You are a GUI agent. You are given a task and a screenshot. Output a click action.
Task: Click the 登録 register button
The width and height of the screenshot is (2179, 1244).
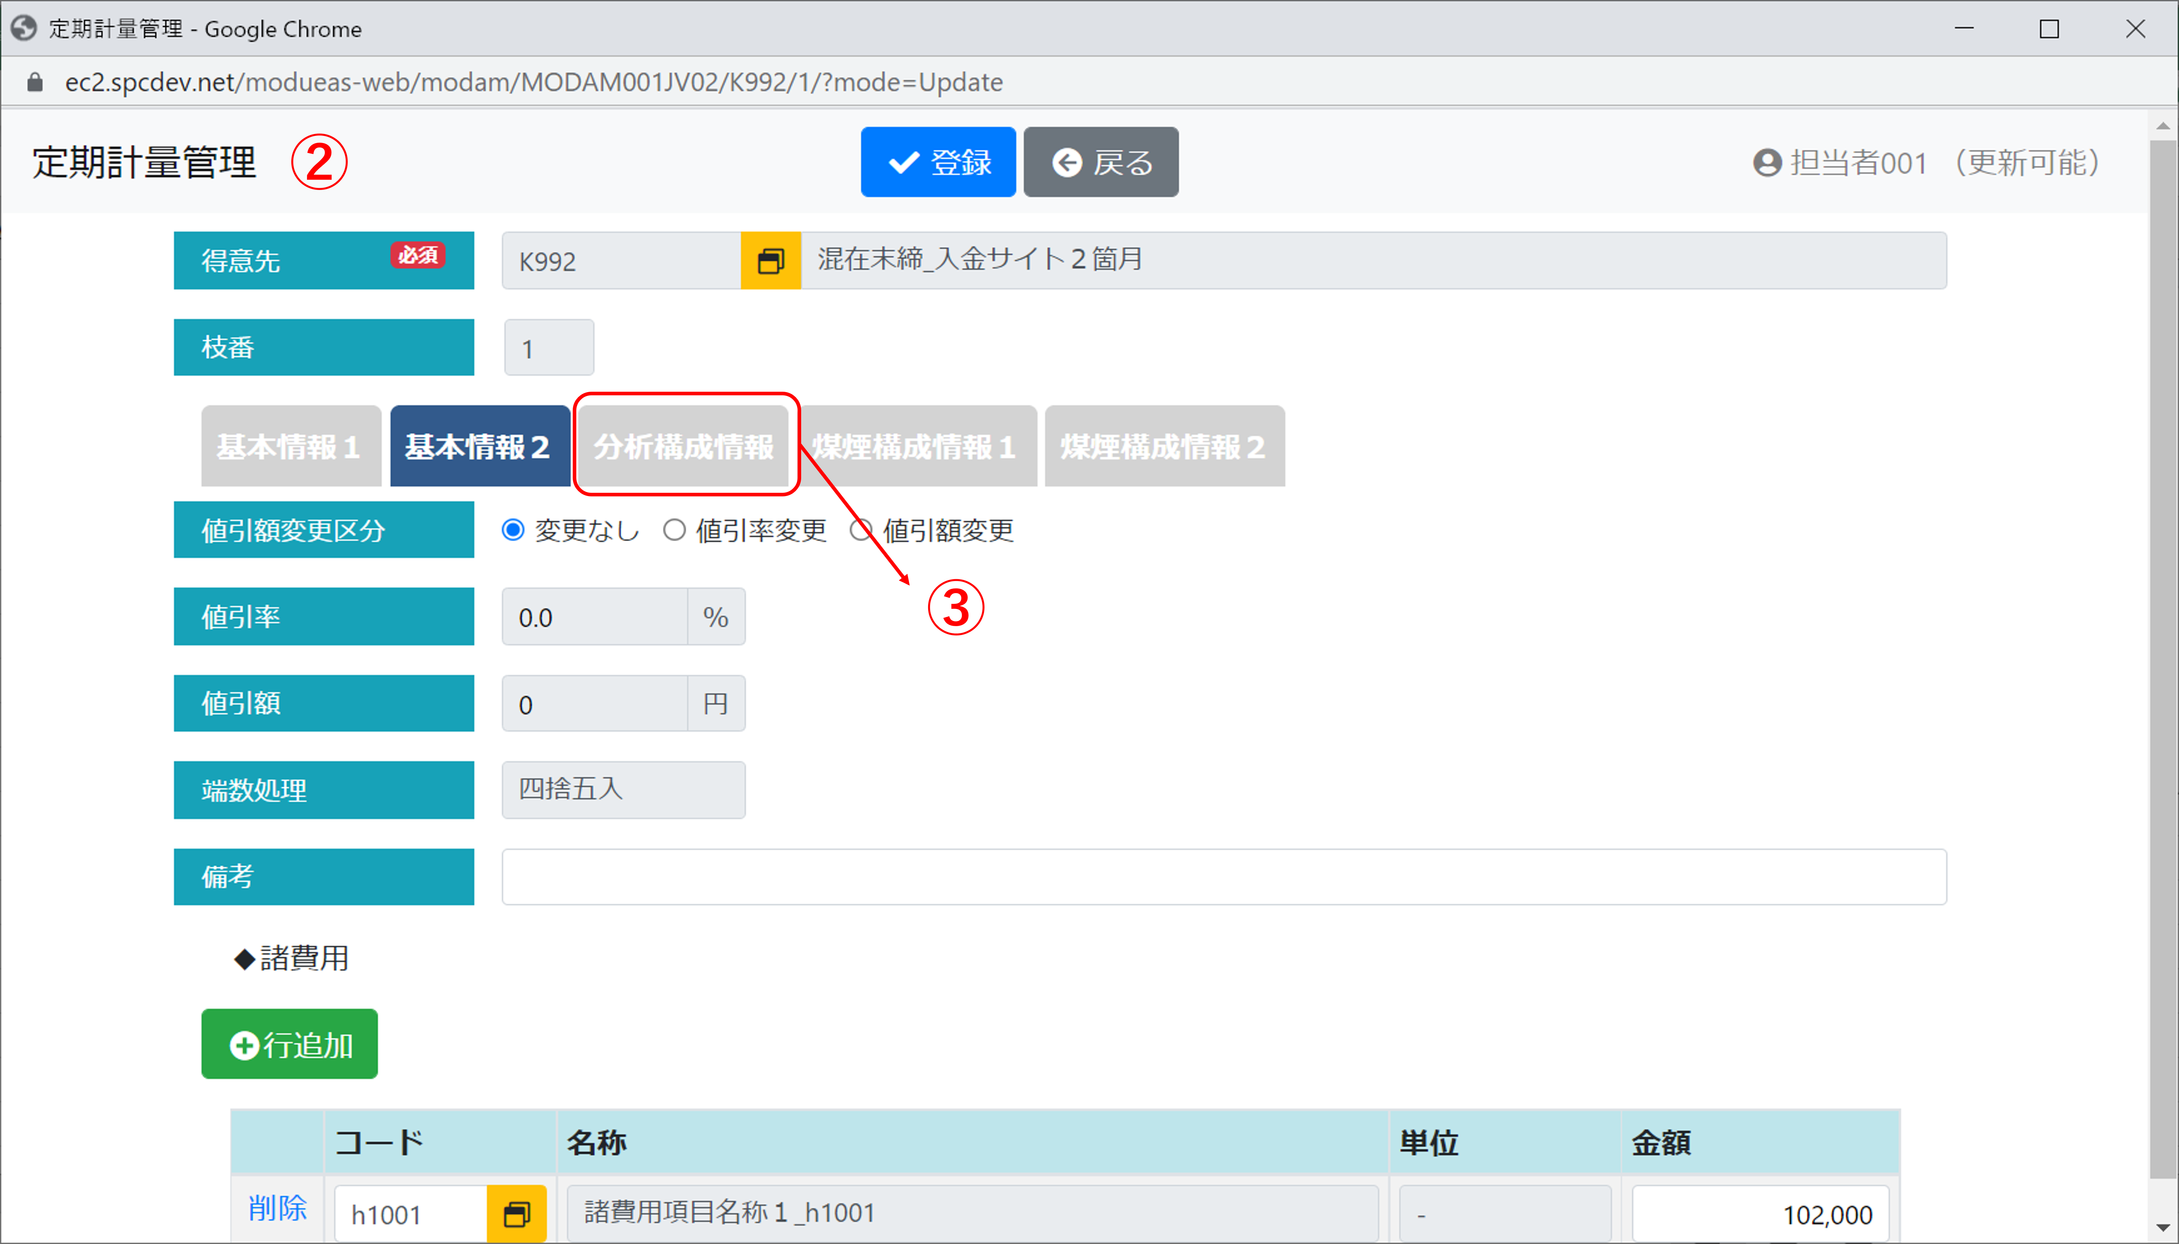938,162
